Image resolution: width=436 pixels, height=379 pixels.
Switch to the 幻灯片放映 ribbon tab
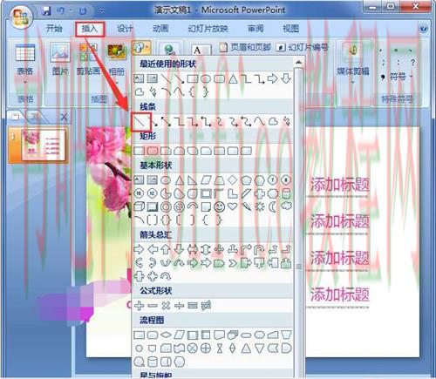point(208,29)
